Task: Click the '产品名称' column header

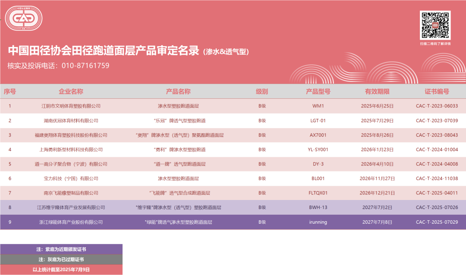Action: 178,91
